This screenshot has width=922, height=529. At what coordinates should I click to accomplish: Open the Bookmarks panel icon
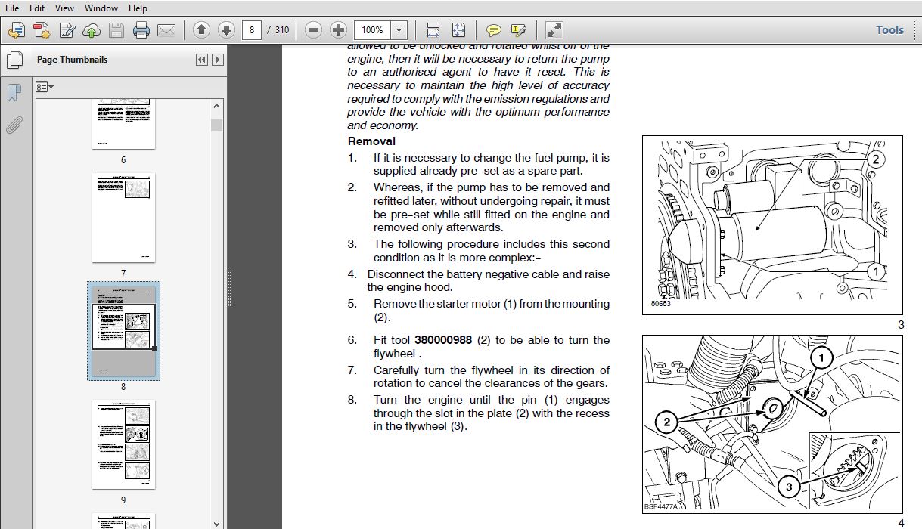pos(14,92)
